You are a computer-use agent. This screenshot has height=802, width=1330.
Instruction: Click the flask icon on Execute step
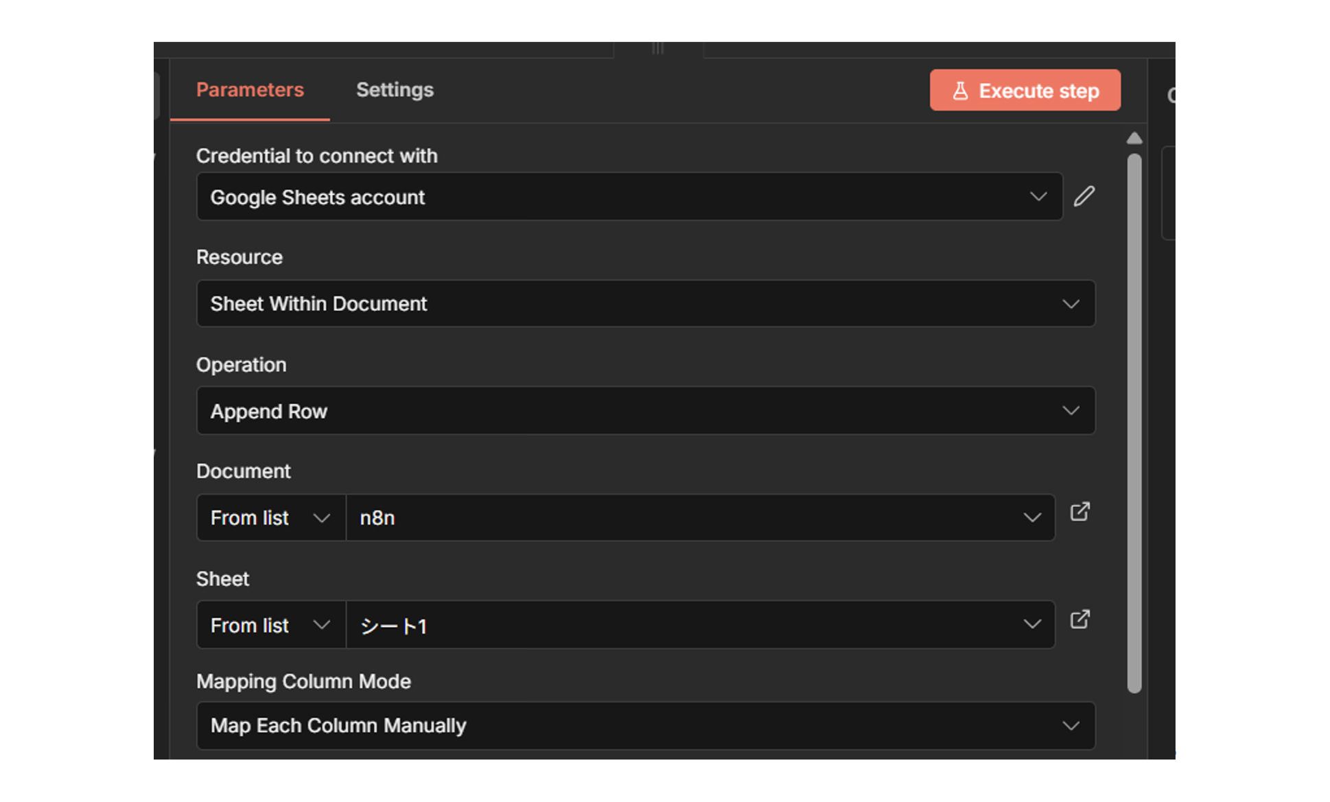pyautogui.click(x=960, y=91)
